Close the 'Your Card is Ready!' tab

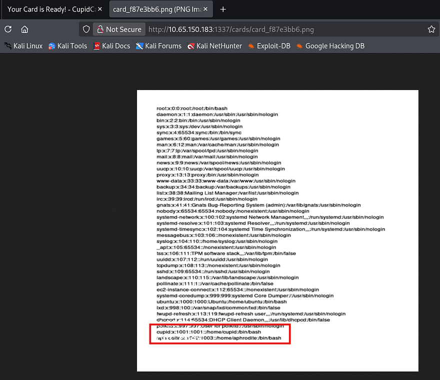click(x=100, y=9)
